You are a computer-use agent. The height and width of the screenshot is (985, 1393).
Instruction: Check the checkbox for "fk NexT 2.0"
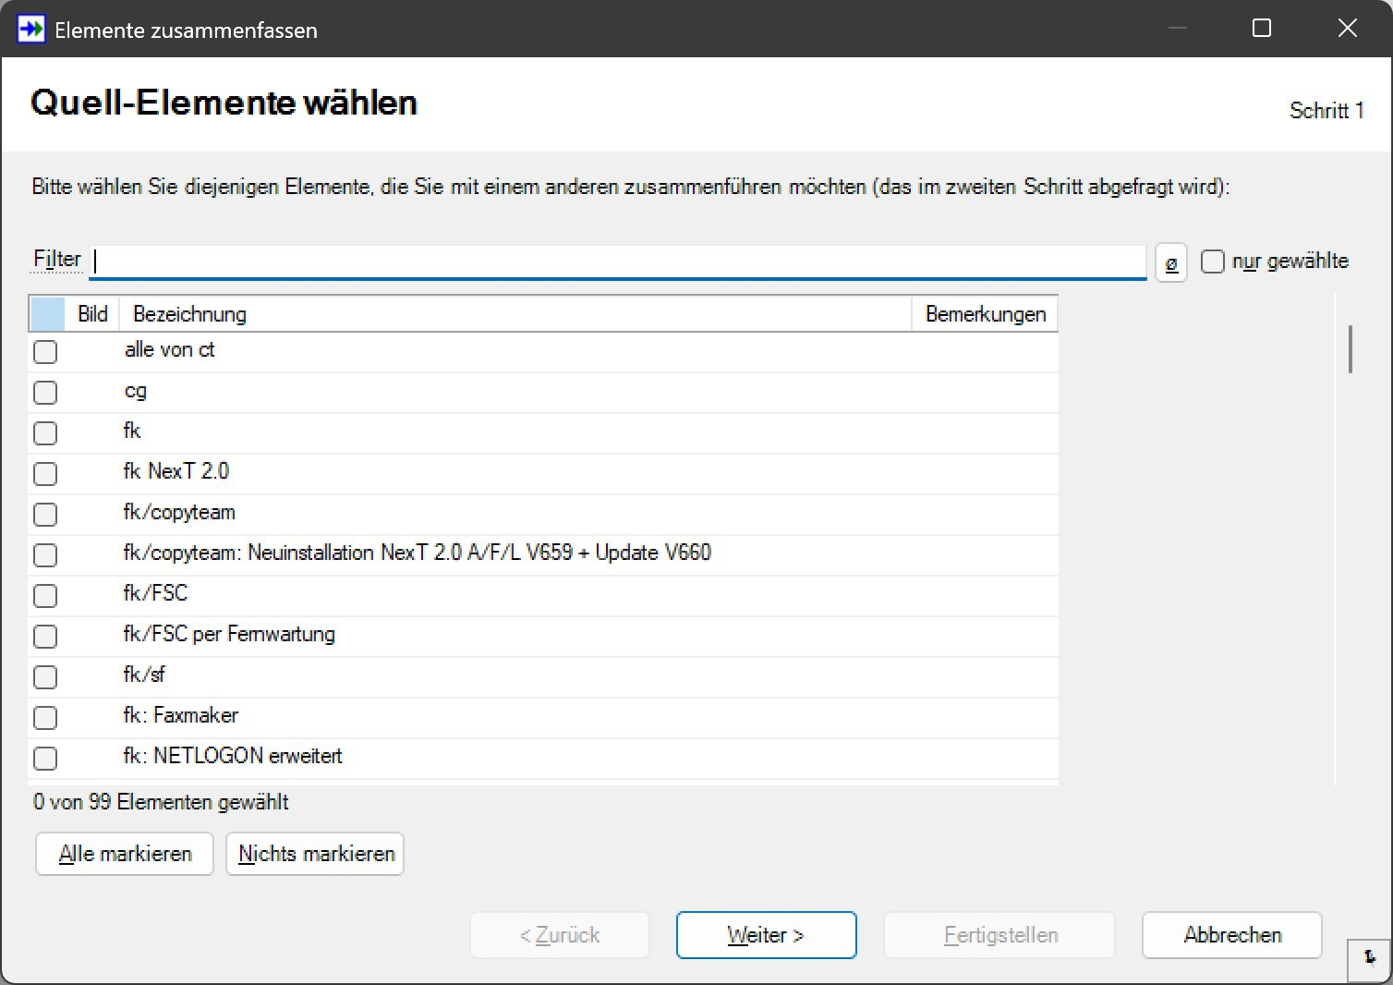45,474
